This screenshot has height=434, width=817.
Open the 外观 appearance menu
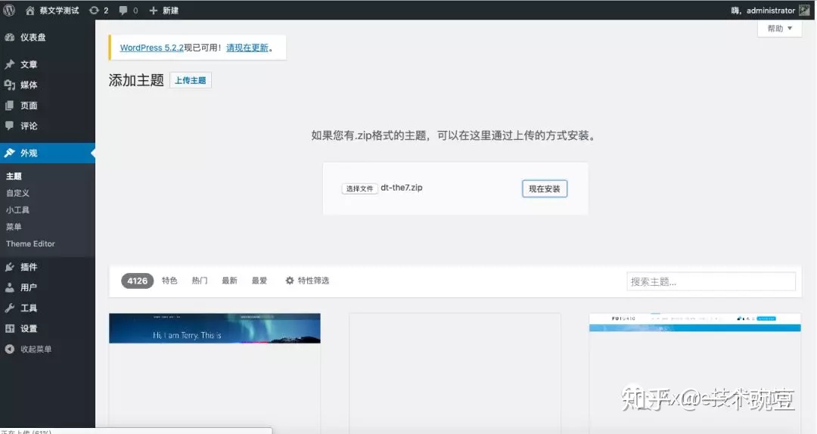tap(48, 153)
